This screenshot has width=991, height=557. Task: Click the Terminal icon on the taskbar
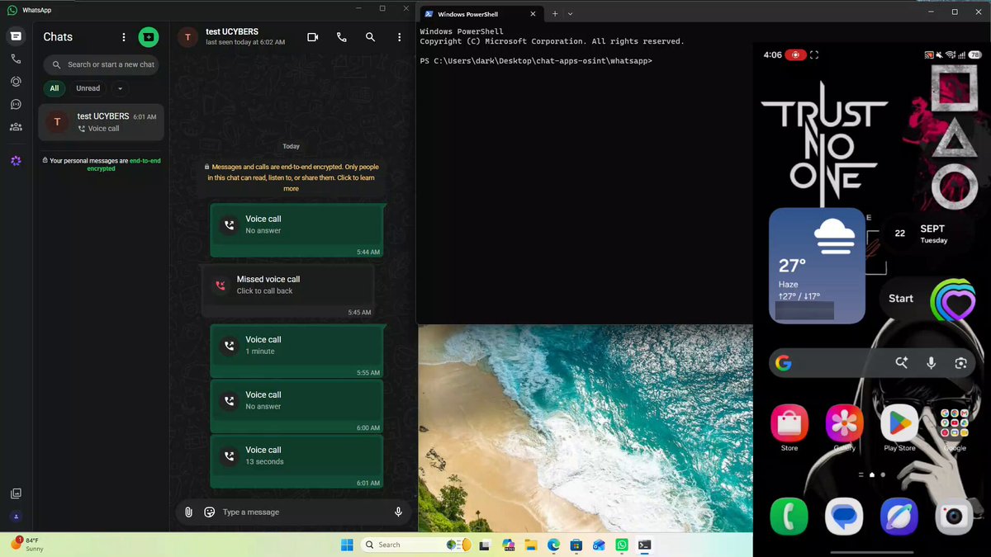[644, 545]
